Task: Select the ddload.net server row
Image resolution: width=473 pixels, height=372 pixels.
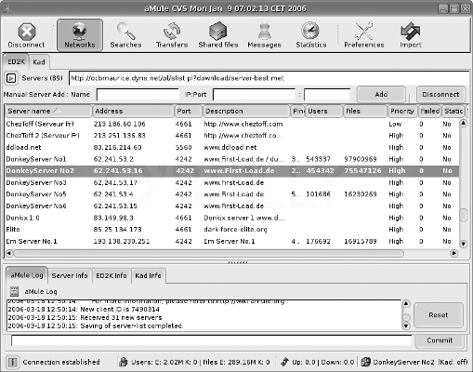Action: pos(231,147)
